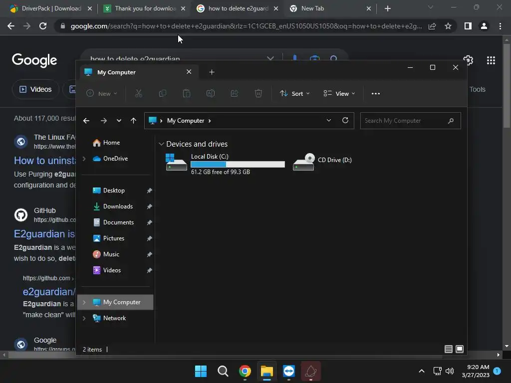Viewport: 511px width, 383px height.
Task: Click the Google logo
Action: [x=34, y=60]
